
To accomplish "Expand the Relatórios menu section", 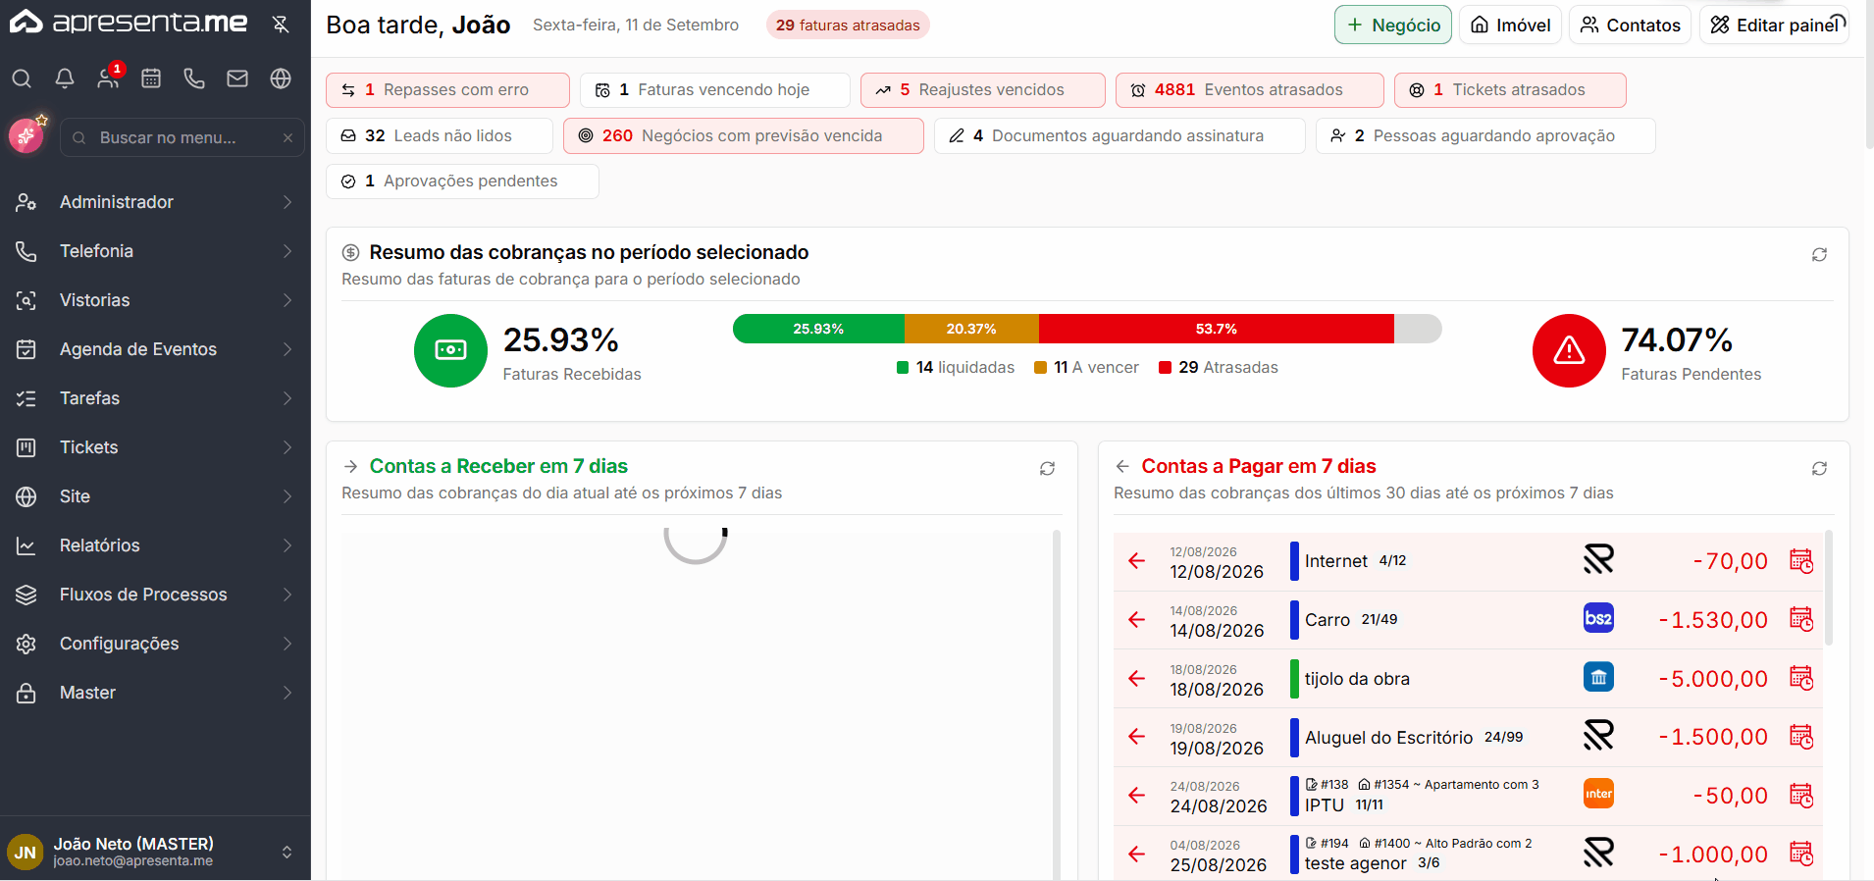I will tap(155, 545).
